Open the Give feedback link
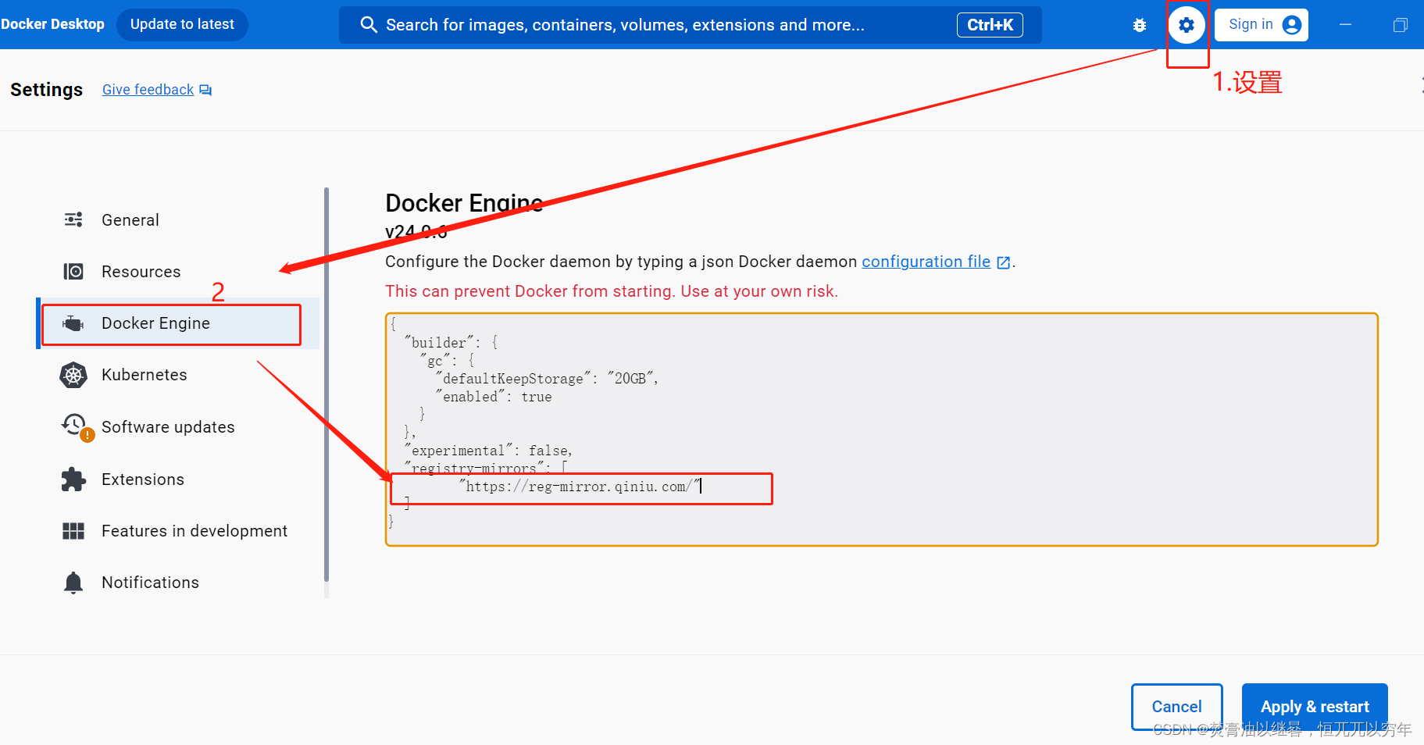This screenshot has height=745, width=1424. tap(148, 89)
